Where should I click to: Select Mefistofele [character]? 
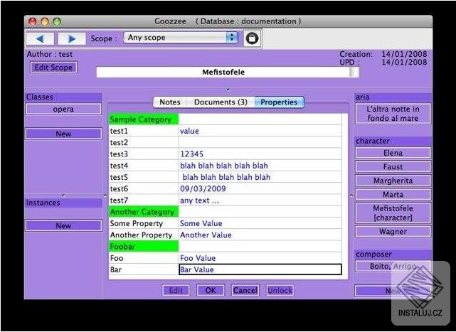pos(393,213)
